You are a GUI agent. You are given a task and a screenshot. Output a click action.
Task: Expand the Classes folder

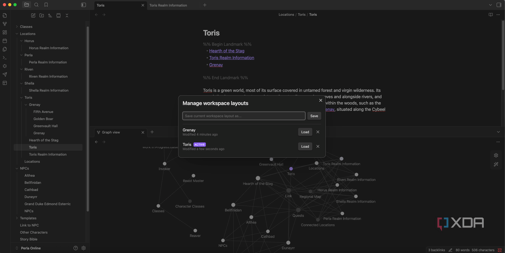[x=17, y=27]
